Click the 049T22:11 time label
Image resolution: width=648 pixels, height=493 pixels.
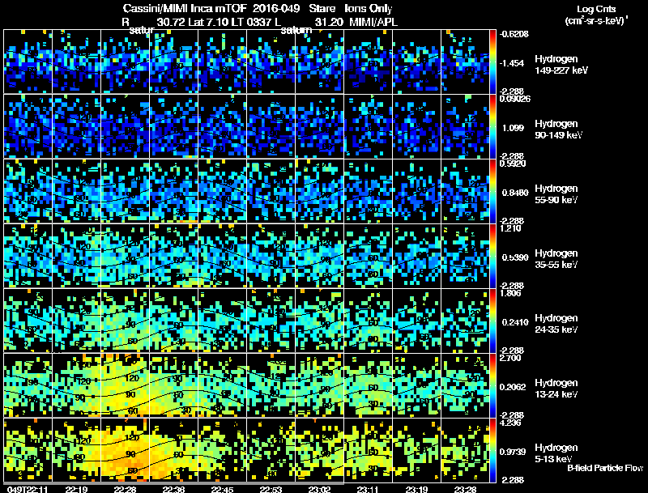click(28, 489)
